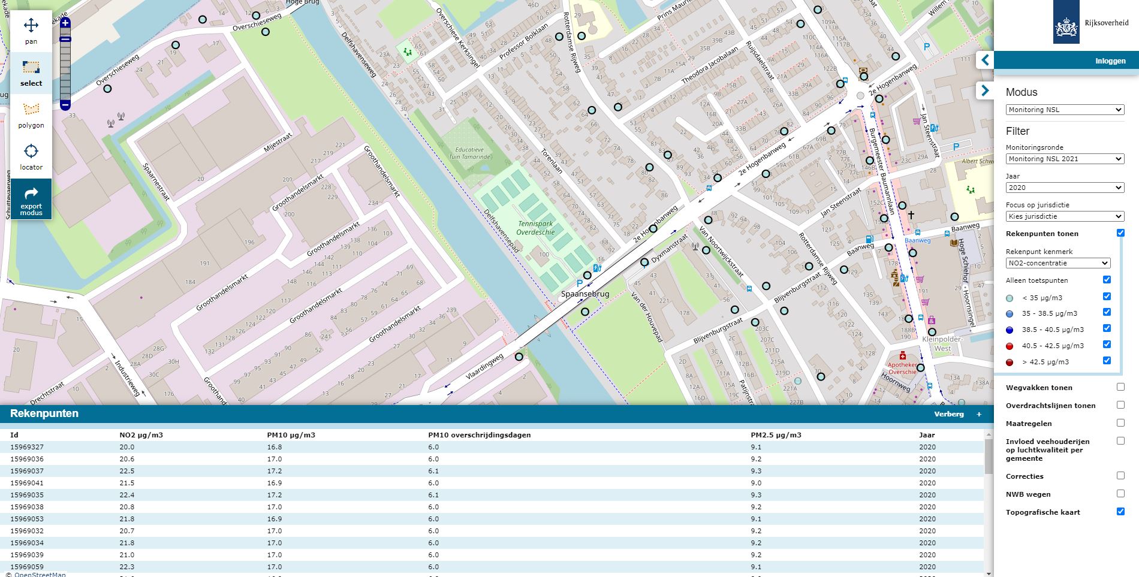Image resolution: width=1139 pixels, height=577 pixels.
Task: Select the pan tool
Action: click(x=31, y=31)
